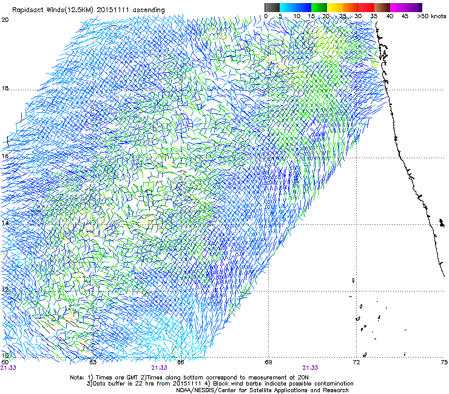449x394 pixels.
Task: Click the gray 0-5 knots color swatch
Action: tap(272, 7)
